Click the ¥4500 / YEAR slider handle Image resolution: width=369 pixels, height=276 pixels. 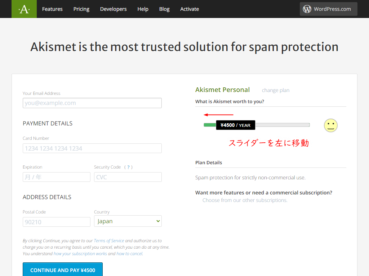235,125
